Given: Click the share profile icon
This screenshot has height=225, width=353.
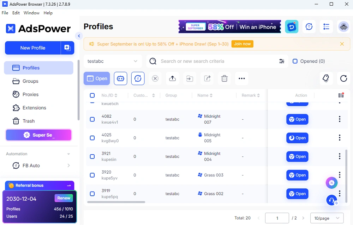Looking at the screenshot, I should point(207,79).
